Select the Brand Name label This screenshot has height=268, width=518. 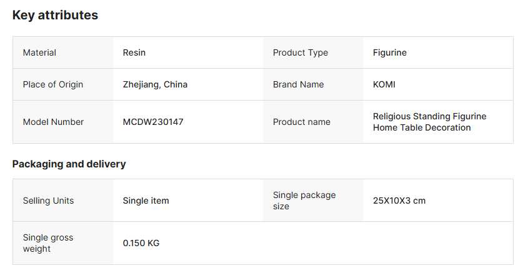[x=298, y=84]
